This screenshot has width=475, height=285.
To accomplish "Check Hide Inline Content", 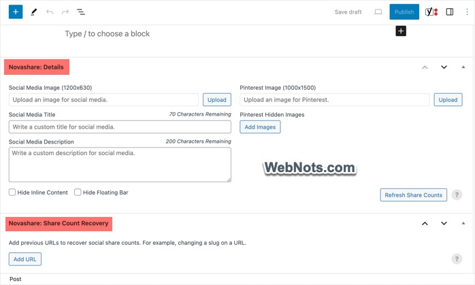I will pos(12,192).
